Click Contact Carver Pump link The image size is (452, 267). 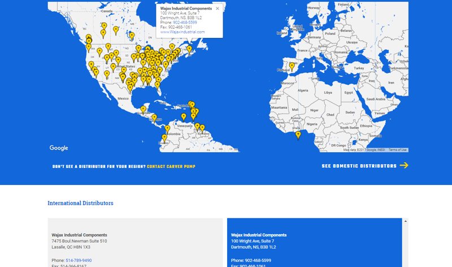171,166
